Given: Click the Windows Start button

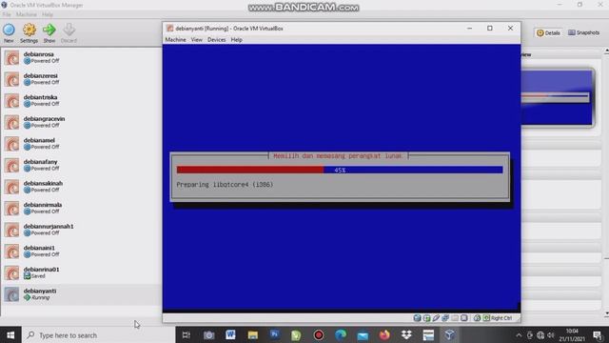Looking at the screenshot, I should (10, 334).
